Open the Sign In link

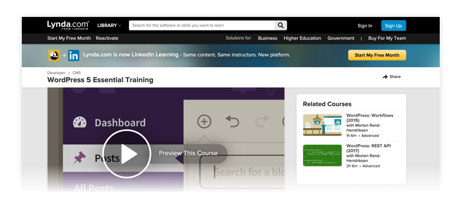[365, 26]
